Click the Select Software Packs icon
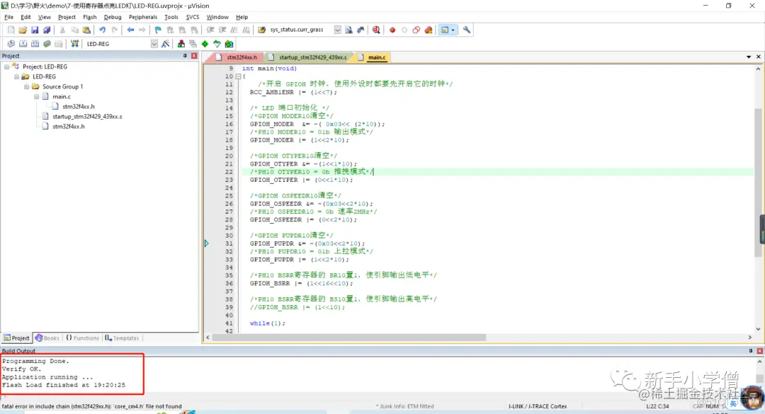The image size is (765, 414). tap(217, 44)
